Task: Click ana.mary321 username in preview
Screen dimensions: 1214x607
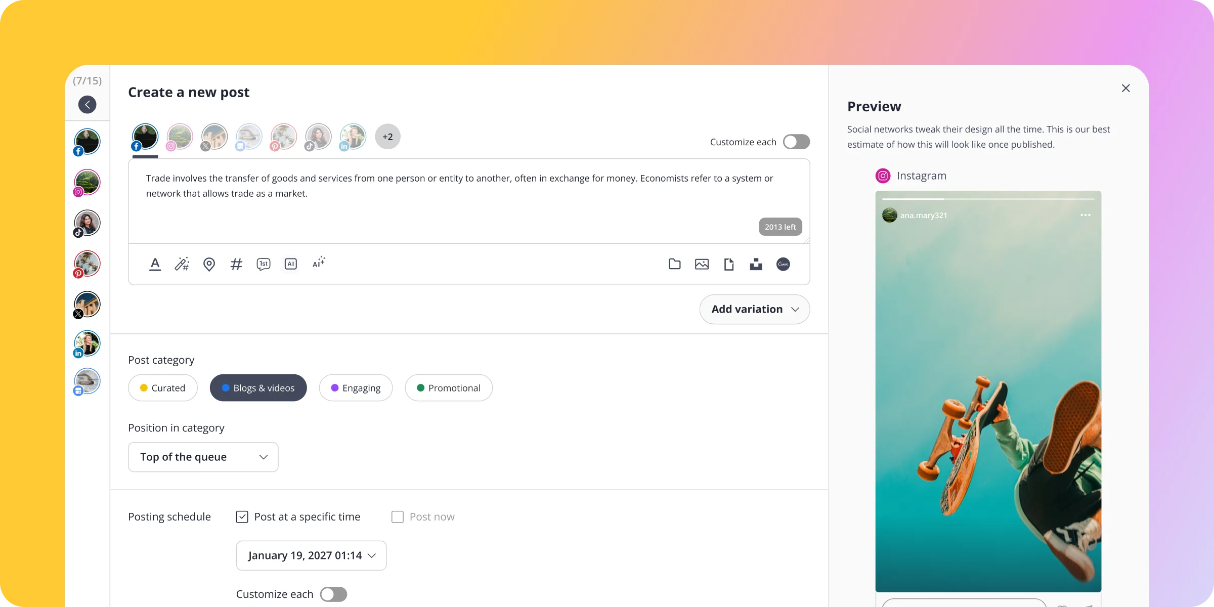Action: [x=924, y=215]
